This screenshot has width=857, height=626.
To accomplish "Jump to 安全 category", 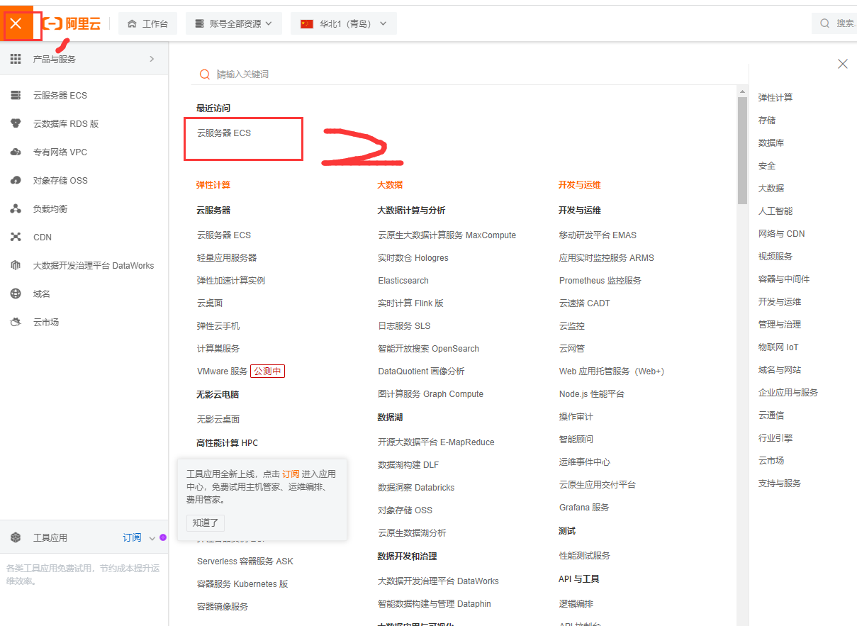I will click(x=767, y=165).
